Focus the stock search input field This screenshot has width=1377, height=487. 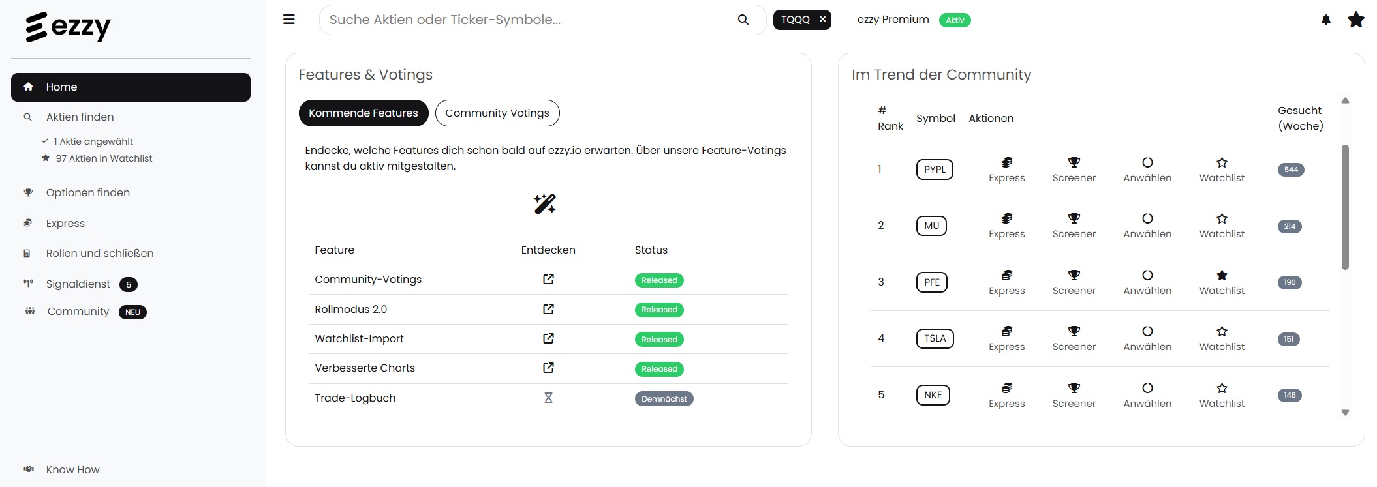tap(529, 20)
